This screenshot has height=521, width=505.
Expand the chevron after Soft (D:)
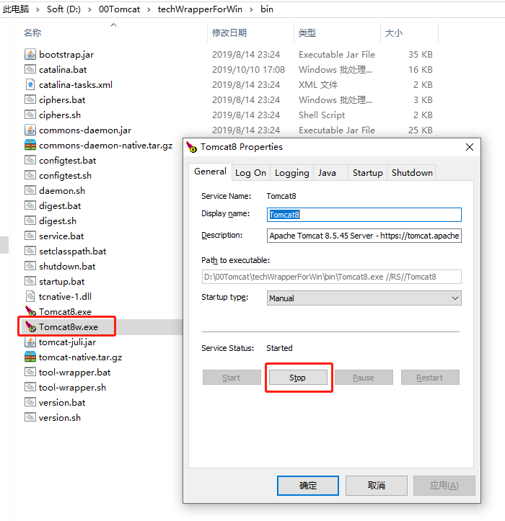[90, 9]
